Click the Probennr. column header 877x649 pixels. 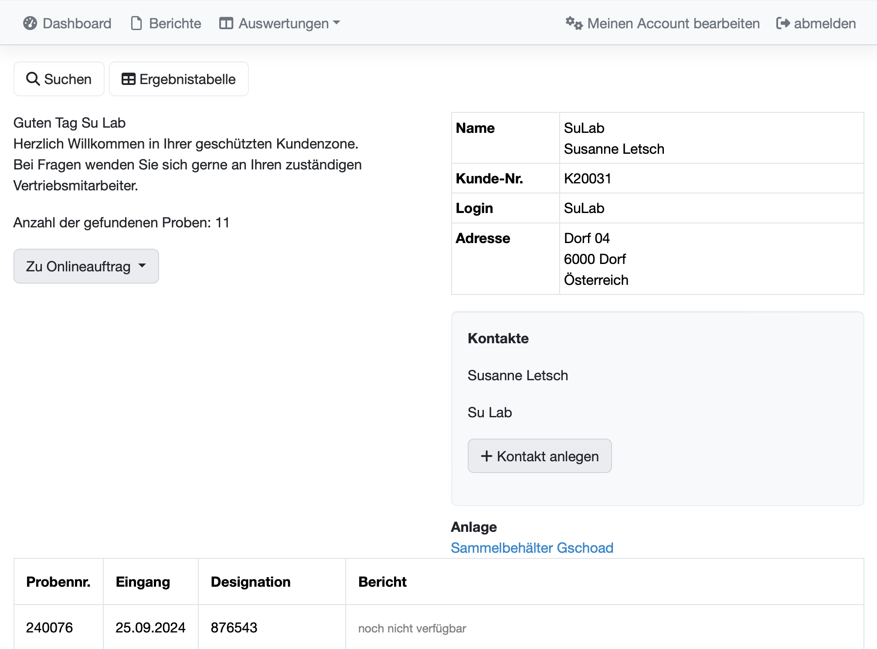click(x=58, y=581)
